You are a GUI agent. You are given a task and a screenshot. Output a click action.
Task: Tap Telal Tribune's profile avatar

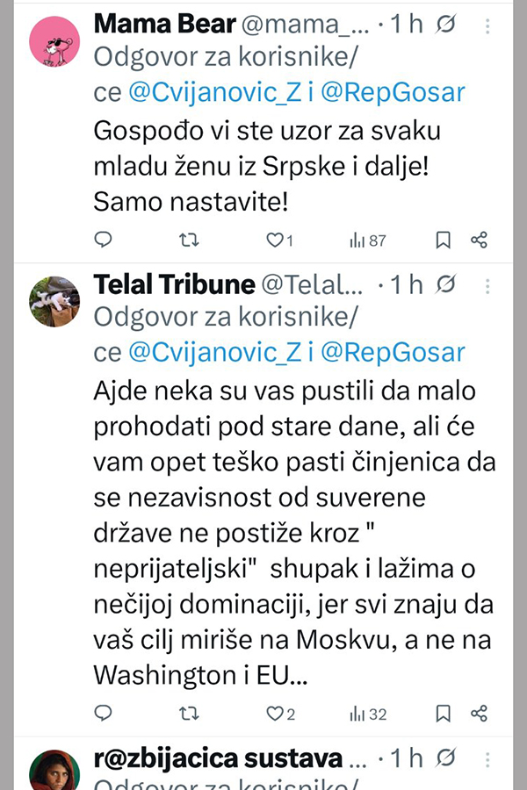[54, 301]
